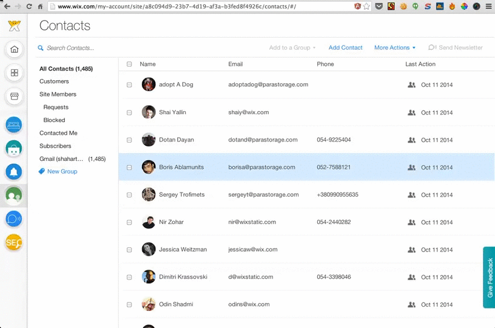Open the Odin Shadmi contact name
495x328 pixels.
point(176,304)
